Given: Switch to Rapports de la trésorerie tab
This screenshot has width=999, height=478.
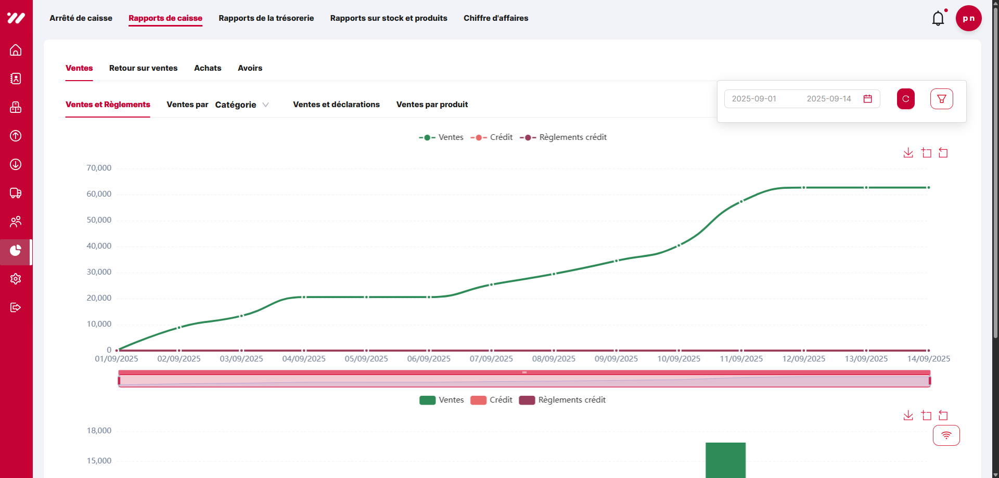Looking at the screenshot, I should (x=266, y=18).
